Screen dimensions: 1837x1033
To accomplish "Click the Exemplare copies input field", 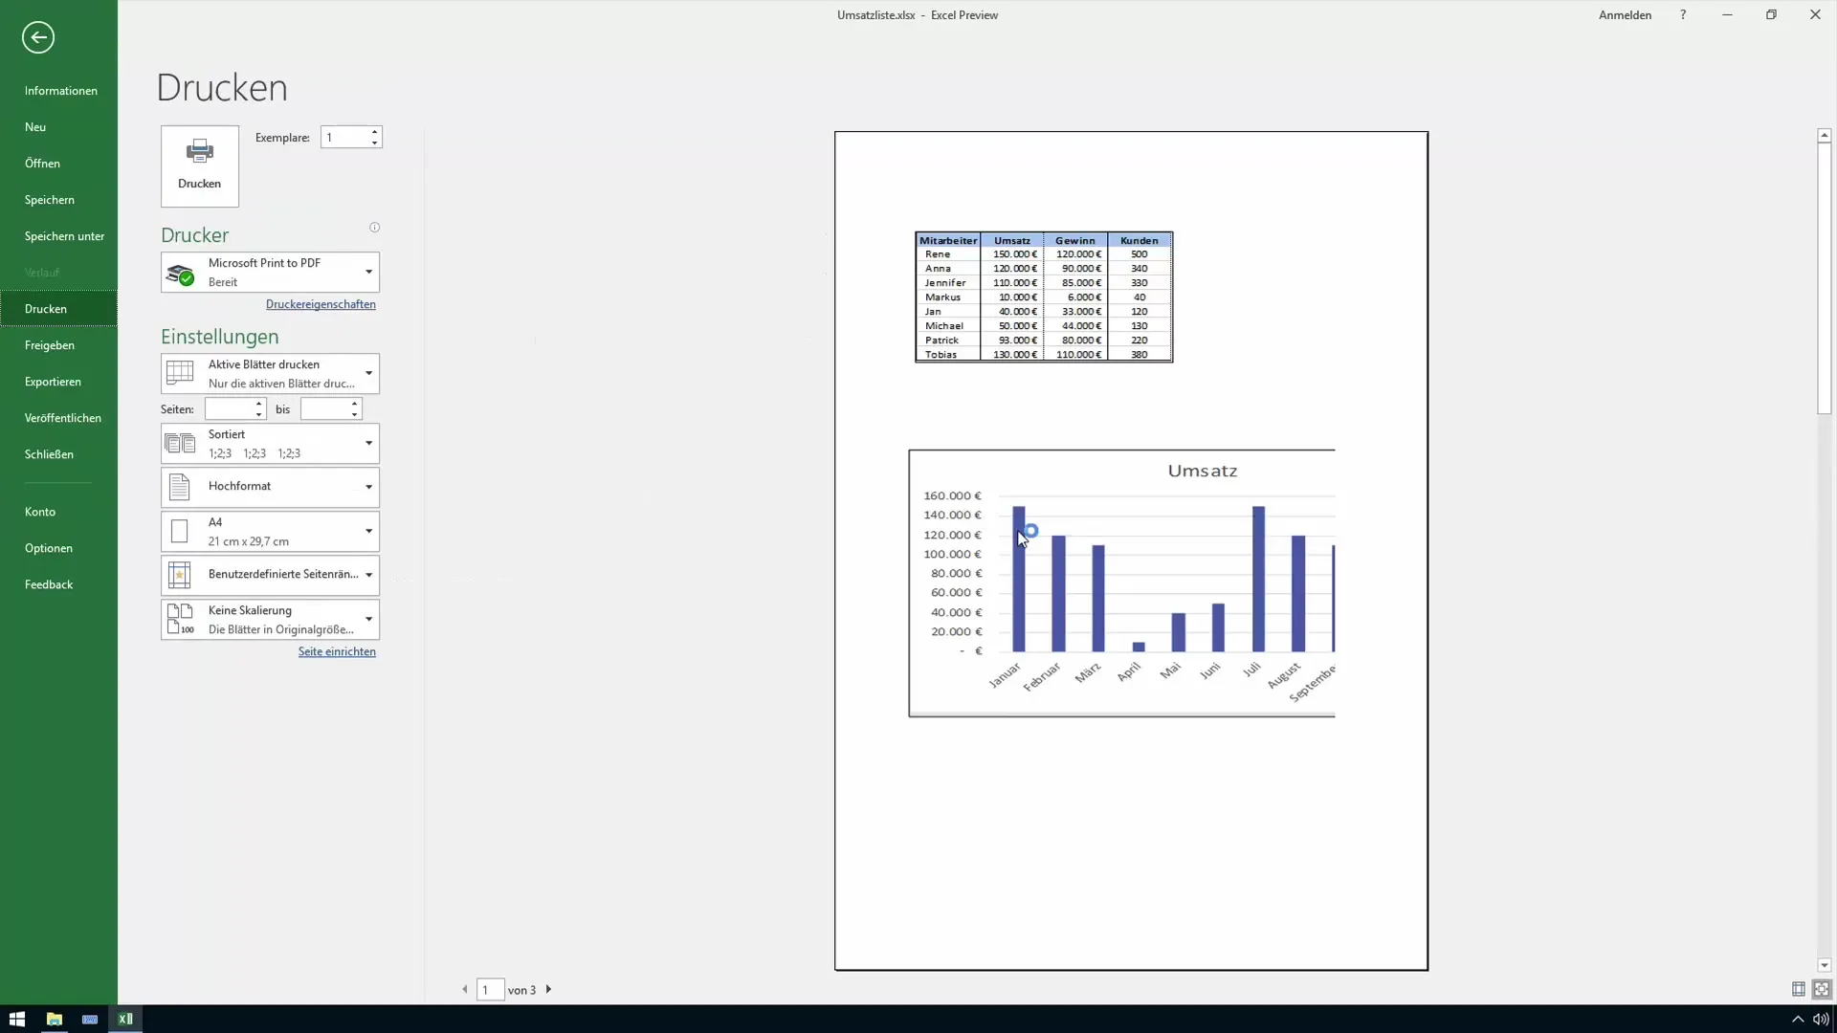I will (344, 138).
